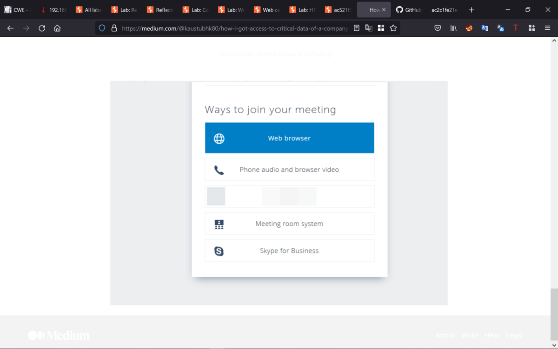Reload the current Medium page
This screenshot has width=558, height=349.
click(x=42, y=28)
